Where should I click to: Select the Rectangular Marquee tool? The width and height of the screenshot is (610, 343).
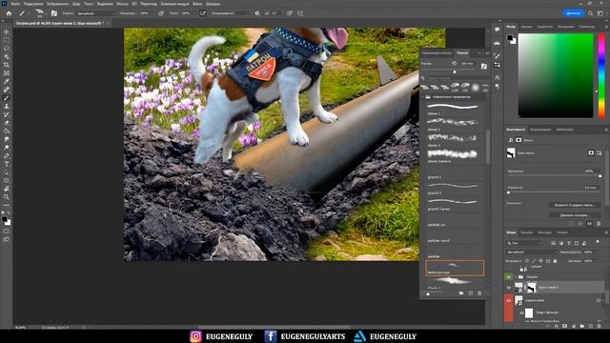click(7, 40)
